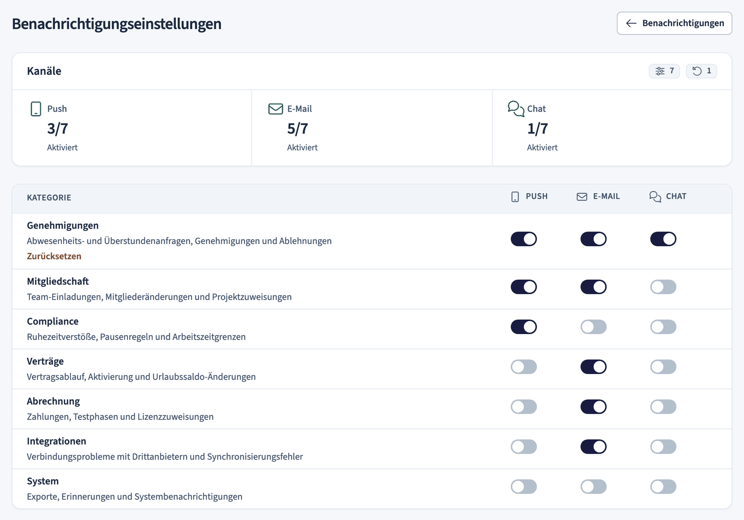The height and width of the screenshot is (520, 744).
Task: Click the Chat 1/7 count
Action: tap(538, 129)
